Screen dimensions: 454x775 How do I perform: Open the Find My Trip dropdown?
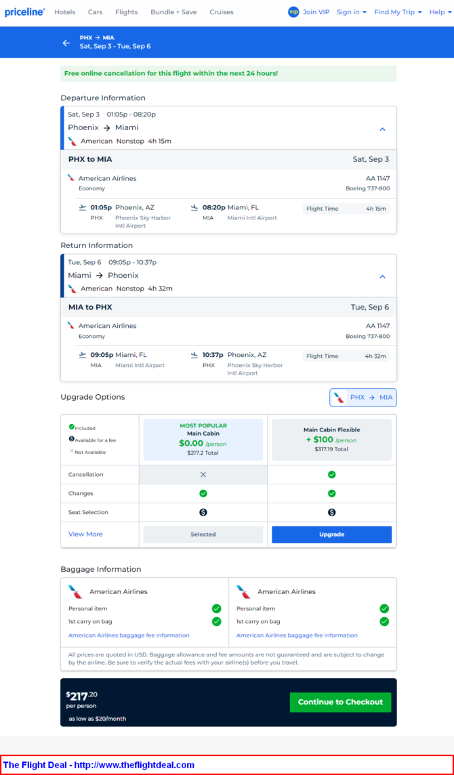(398, 12)
